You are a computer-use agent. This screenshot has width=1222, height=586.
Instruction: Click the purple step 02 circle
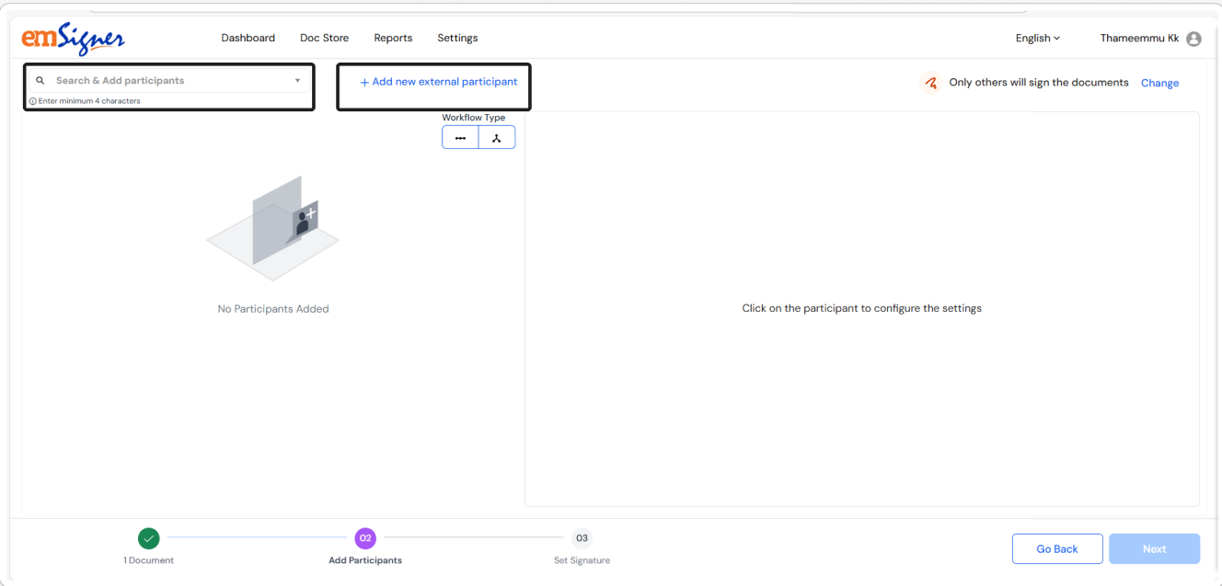pos(365,538)
